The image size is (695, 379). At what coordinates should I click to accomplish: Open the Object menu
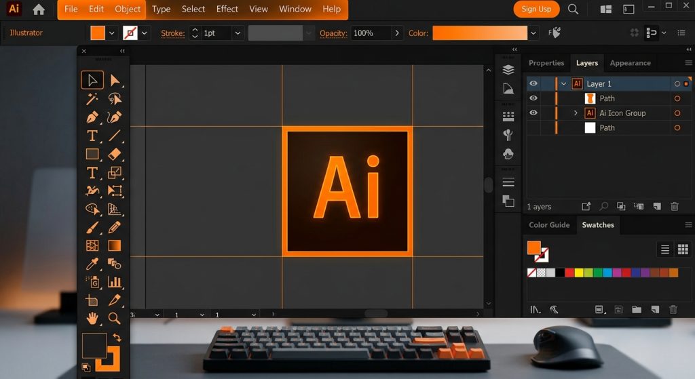click(x=127, y=9)
